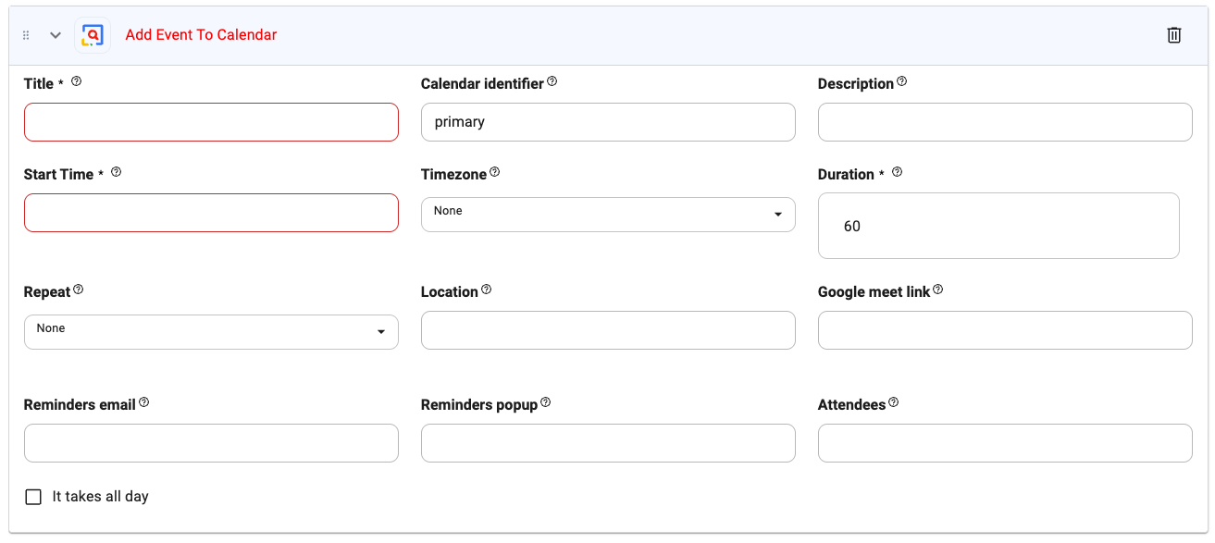Enable the It takes all day checkbox
The height and width of the screenshot is (543, 1215).
point(34,497)
